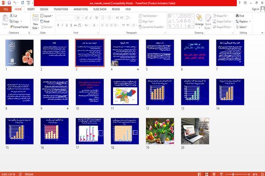Start slideshow from beginning via quick access icon

tap(28, 3)
